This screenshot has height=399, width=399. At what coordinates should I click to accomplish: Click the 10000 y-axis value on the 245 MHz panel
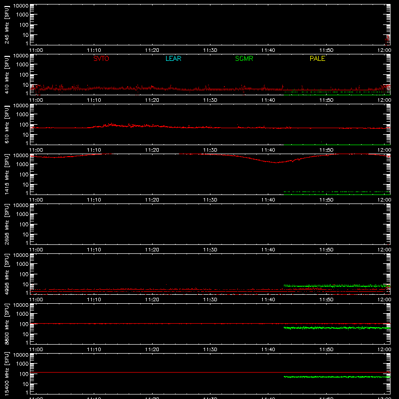[x=21, y=6]
